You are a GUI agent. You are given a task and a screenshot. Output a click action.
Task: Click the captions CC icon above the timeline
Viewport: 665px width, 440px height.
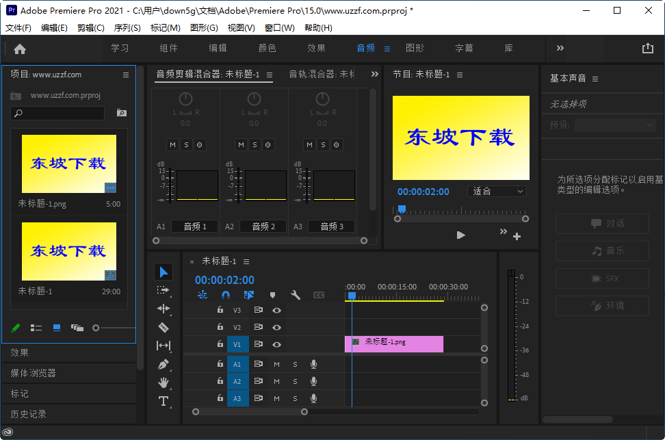[x=318, y=295]
